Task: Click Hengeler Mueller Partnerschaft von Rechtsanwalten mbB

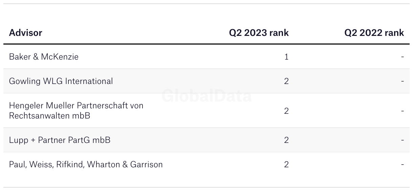Action: pyautogui.click(x=76, y=110)
